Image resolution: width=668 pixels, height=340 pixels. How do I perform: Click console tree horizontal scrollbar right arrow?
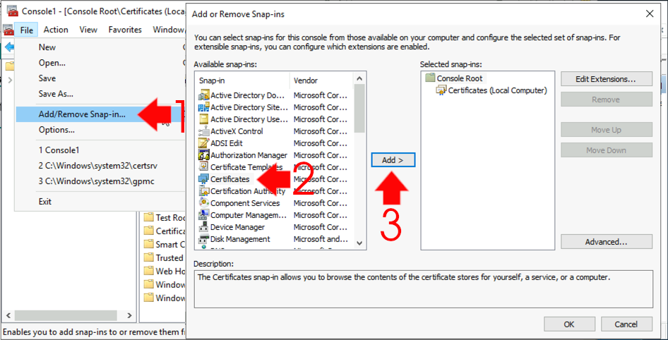pos(129,315)
